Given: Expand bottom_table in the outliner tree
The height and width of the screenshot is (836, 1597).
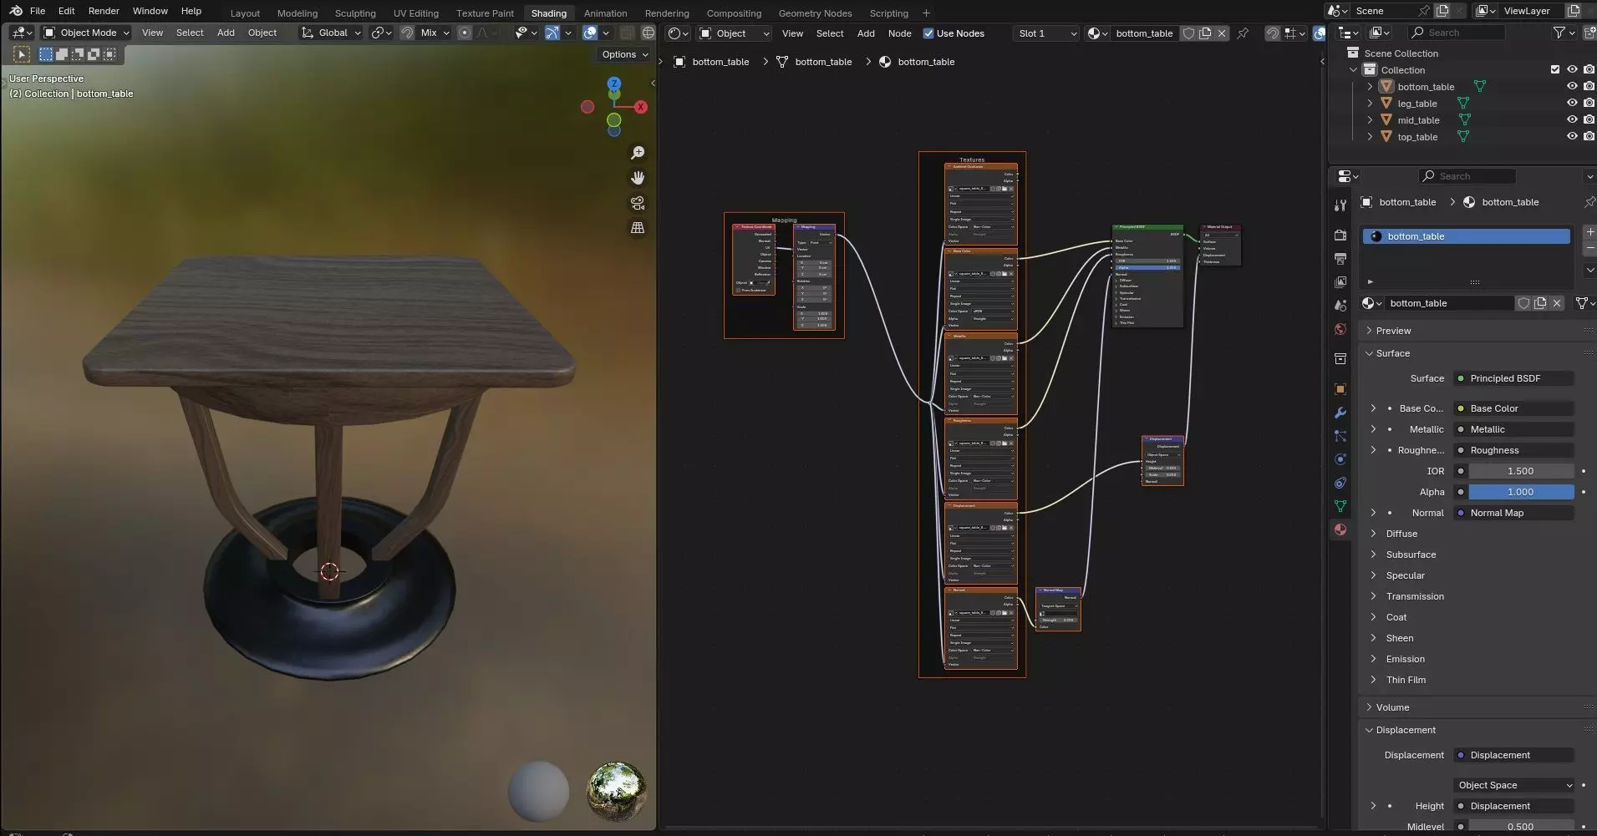Looking at the screenshot, I should (x=1370, y=86).
